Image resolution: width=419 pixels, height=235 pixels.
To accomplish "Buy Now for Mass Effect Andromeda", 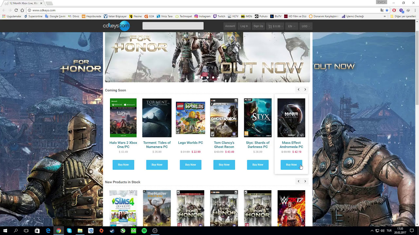I will [291, 165].
